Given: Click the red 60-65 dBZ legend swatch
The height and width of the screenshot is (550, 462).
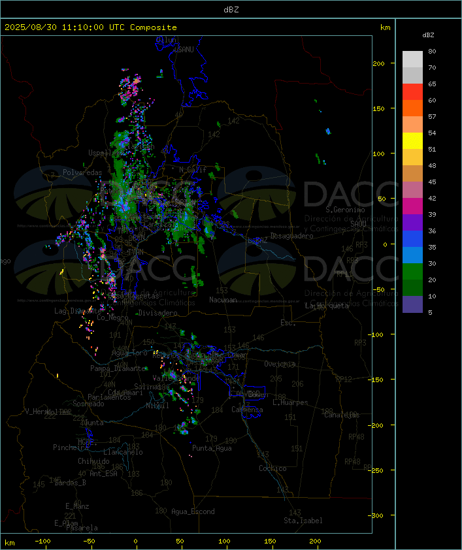Looking at the screenshot, I should tap(412, 91).
